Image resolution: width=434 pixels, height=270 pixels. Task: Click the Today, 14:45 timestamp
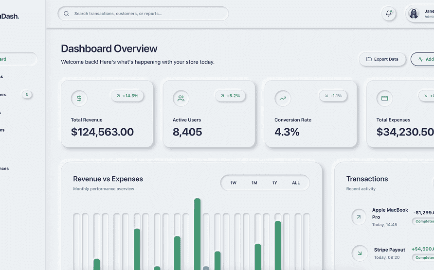pos(384,225)
